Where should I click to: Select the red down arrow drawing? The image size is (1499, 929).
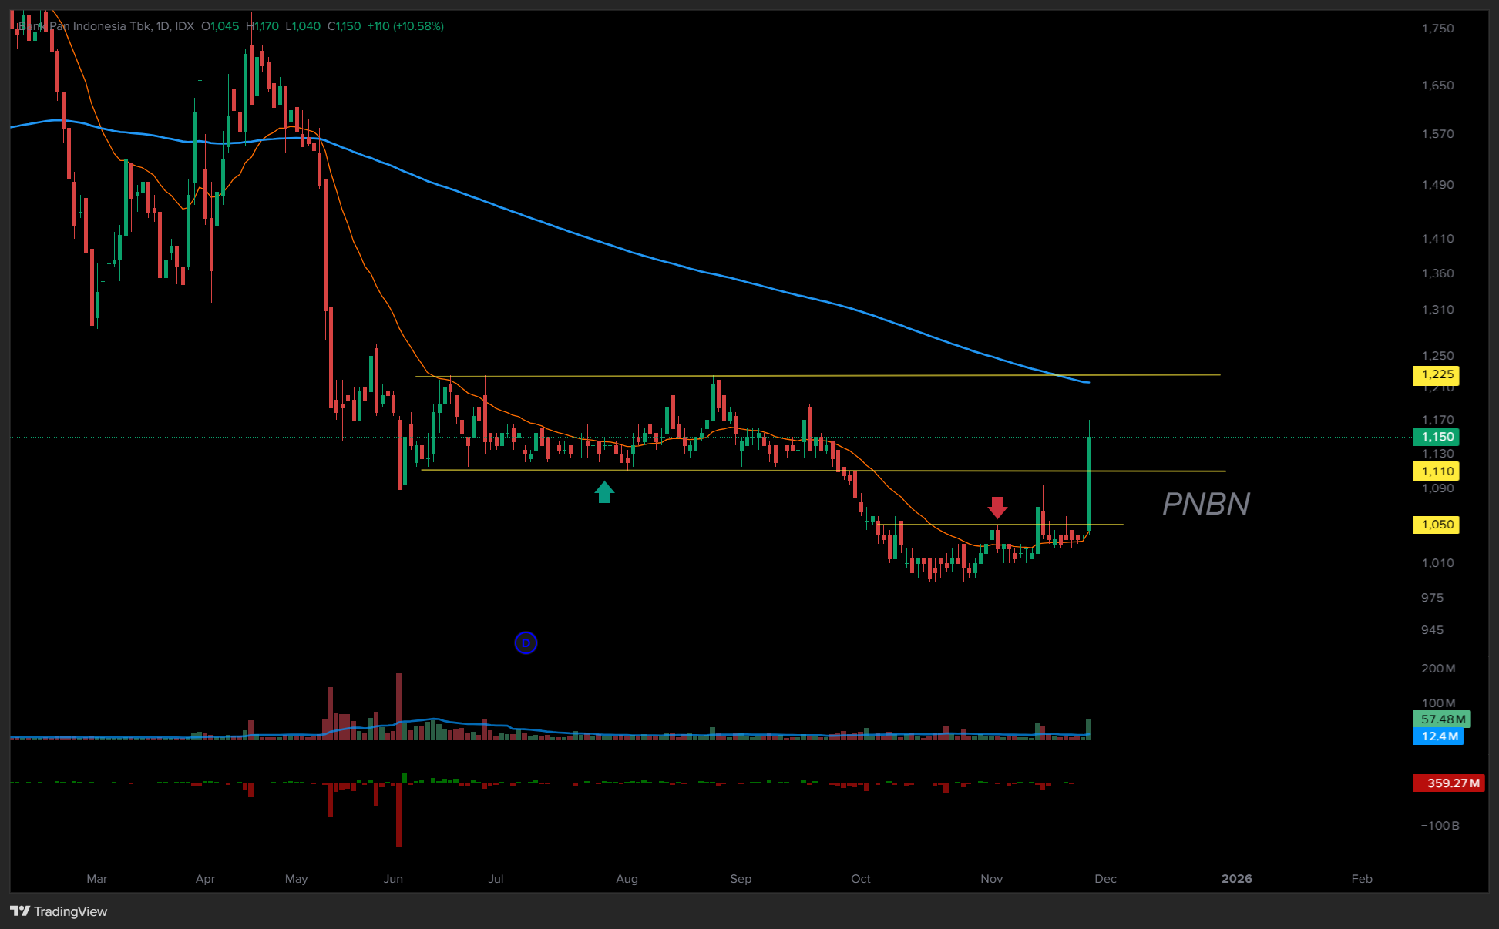[x=997, y=507]
